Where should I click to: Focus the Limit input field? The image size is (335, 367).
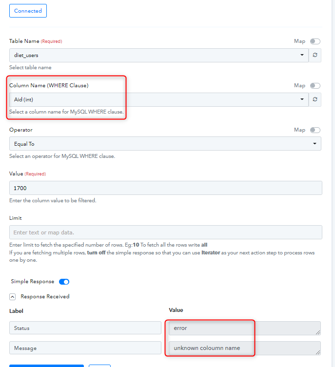[x=166, y=232]
